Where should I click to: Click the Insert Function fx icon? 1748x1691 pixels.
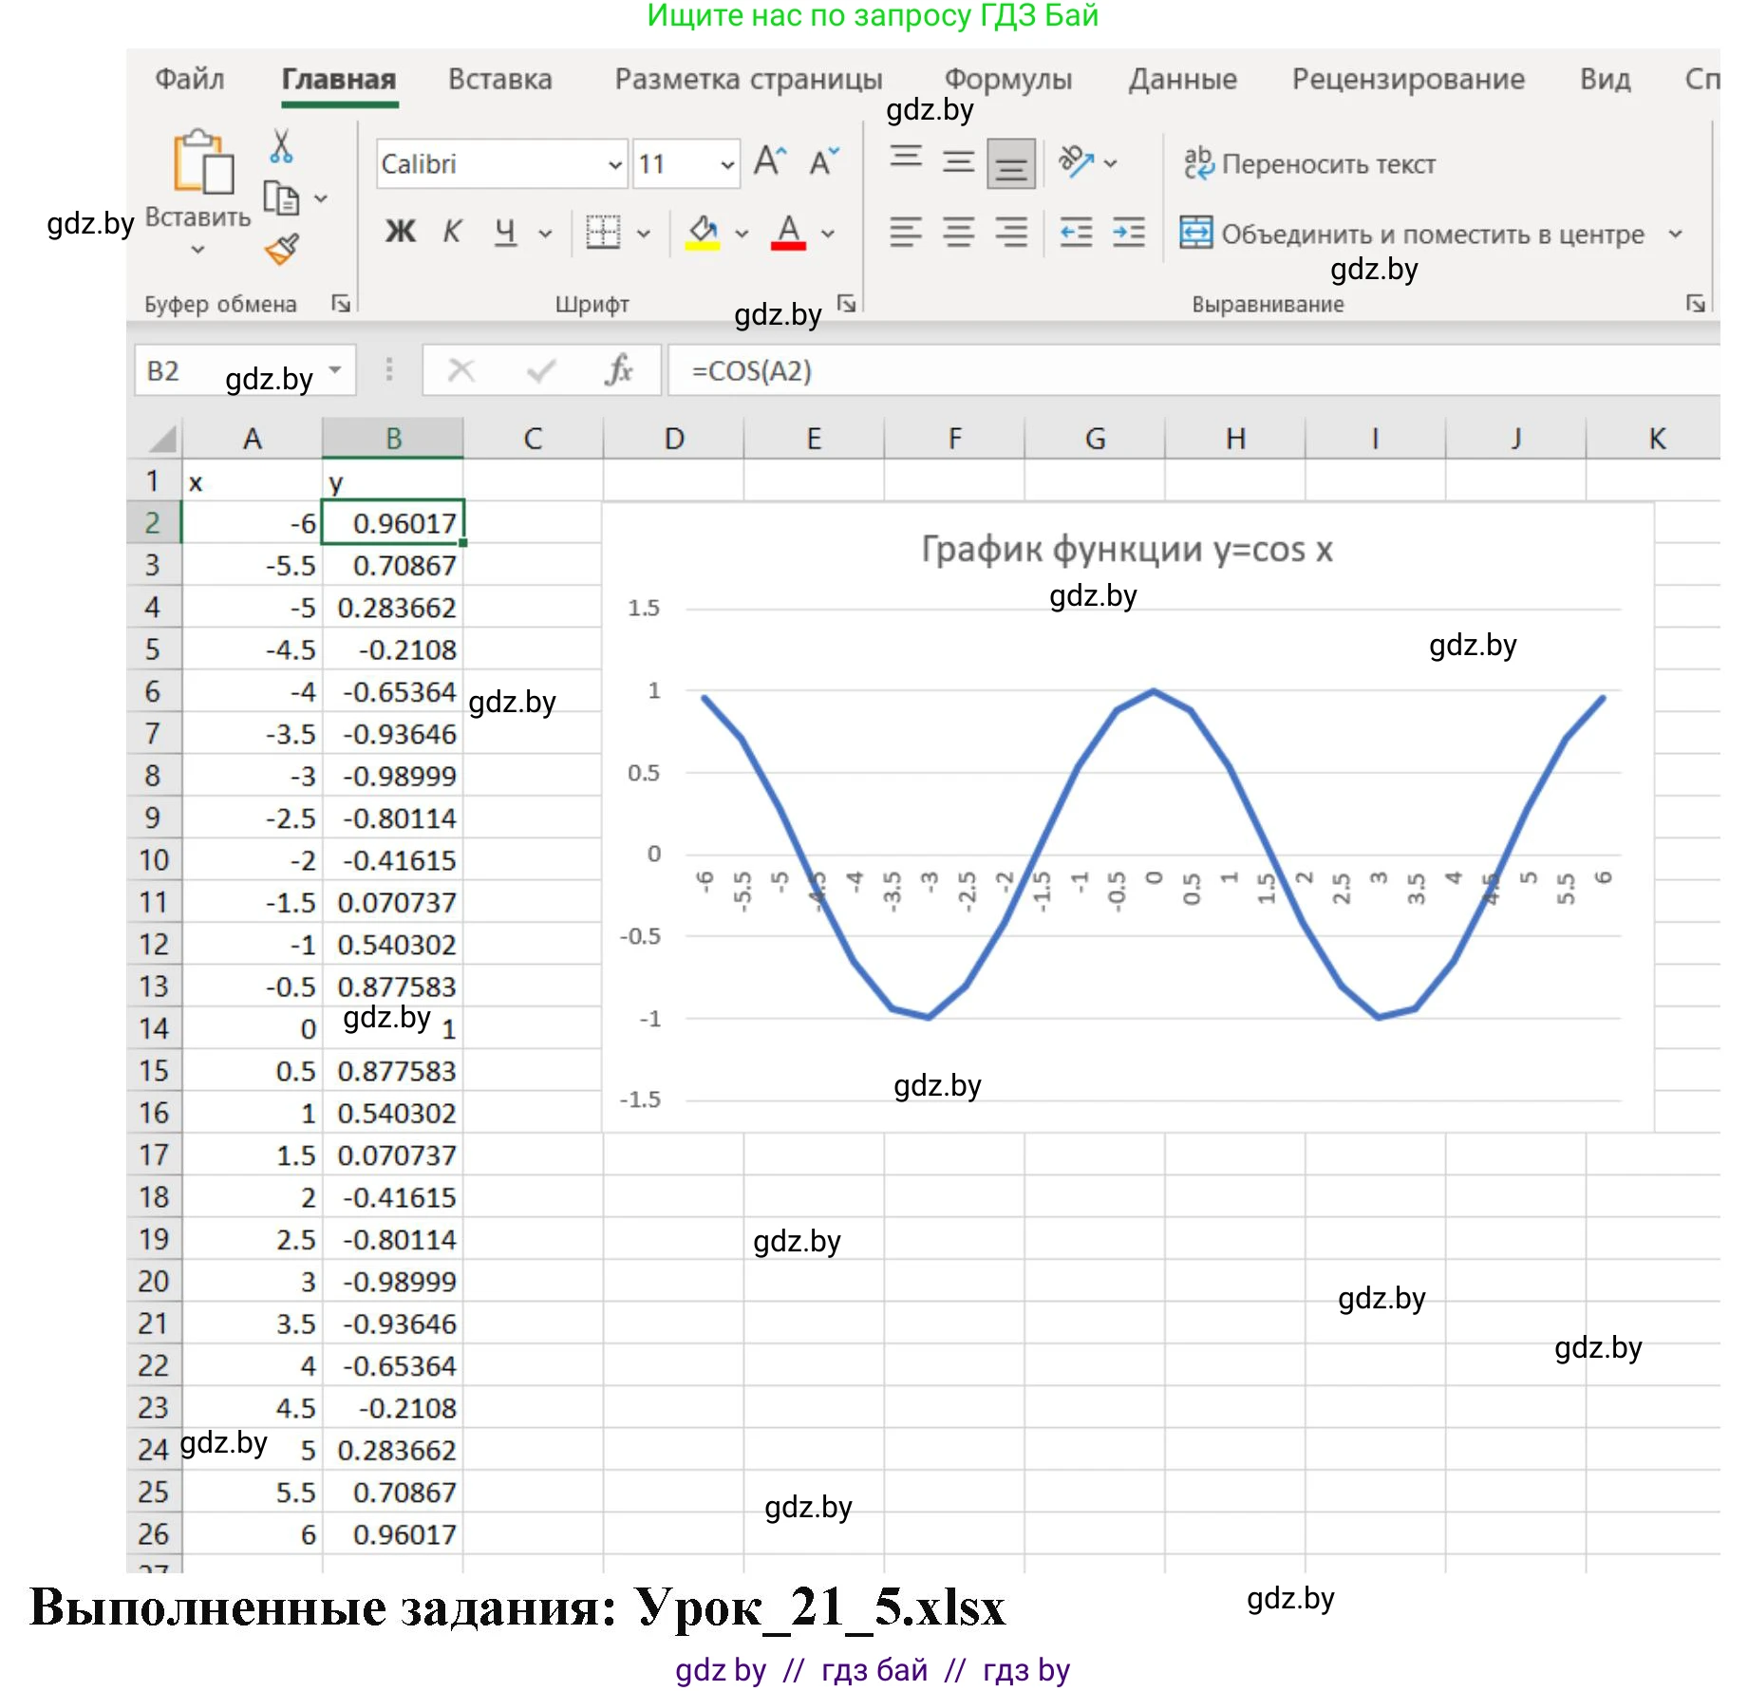(x=619, y=370)
